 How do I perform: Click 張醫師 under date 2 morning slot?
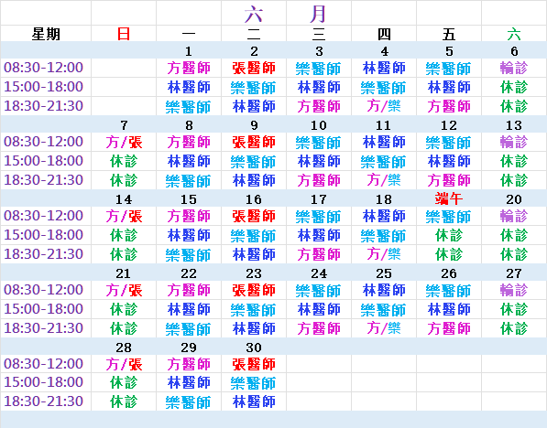tap(254, 68)
